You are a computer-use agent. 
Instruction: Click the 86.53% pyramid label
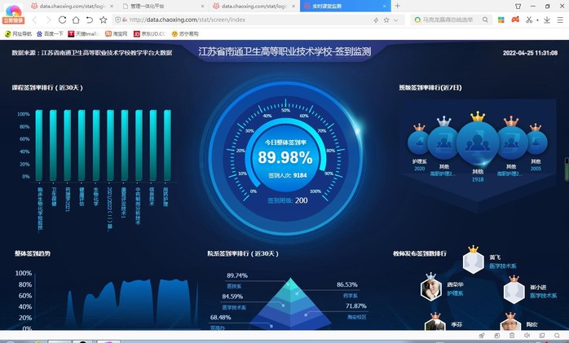click(347, 284)
